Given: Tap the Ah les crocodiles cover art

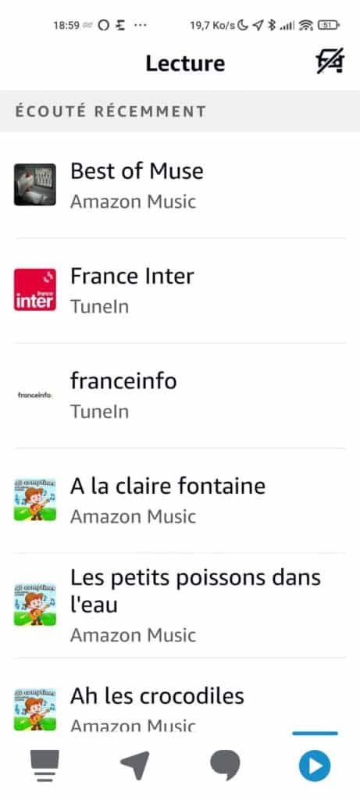Looking at the screenshot, I should click(x=34, y=709).
